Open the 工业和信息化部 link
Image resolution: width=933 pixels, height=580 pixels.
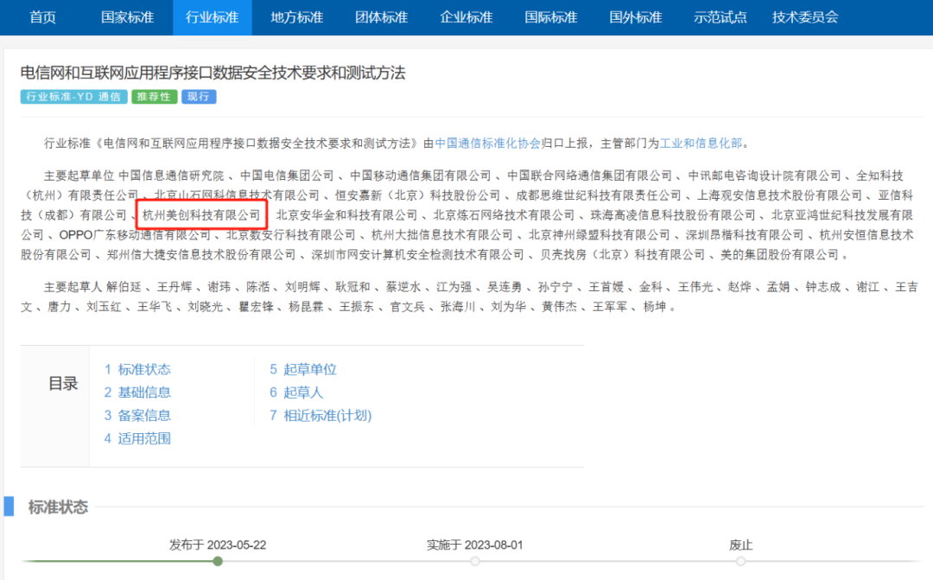701,143
